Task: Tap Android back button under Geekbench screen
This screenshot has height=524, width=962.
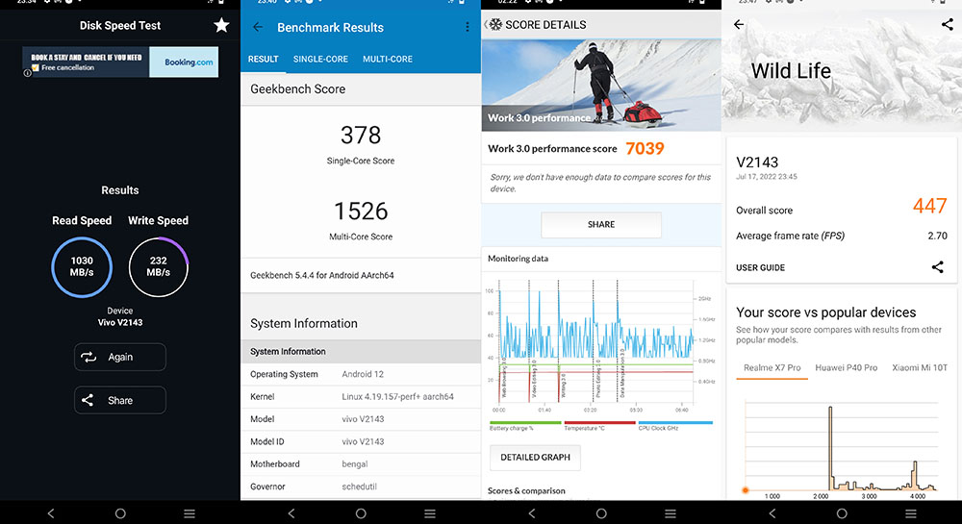Action: (x=291, y=513)
